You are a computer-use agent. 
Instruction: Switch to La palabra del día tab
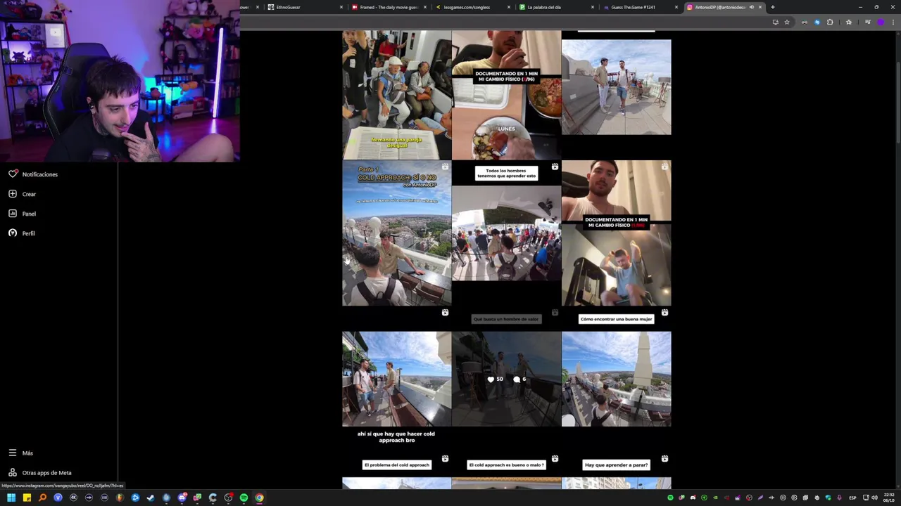pyautogui.click(x=557, y=7)
